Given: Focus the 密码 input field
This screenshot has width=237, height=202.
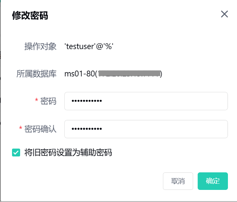Looking at the screenshot, I should [x=146, y=101].
